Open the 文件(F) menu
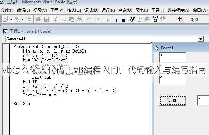 [x=7, y=10]
